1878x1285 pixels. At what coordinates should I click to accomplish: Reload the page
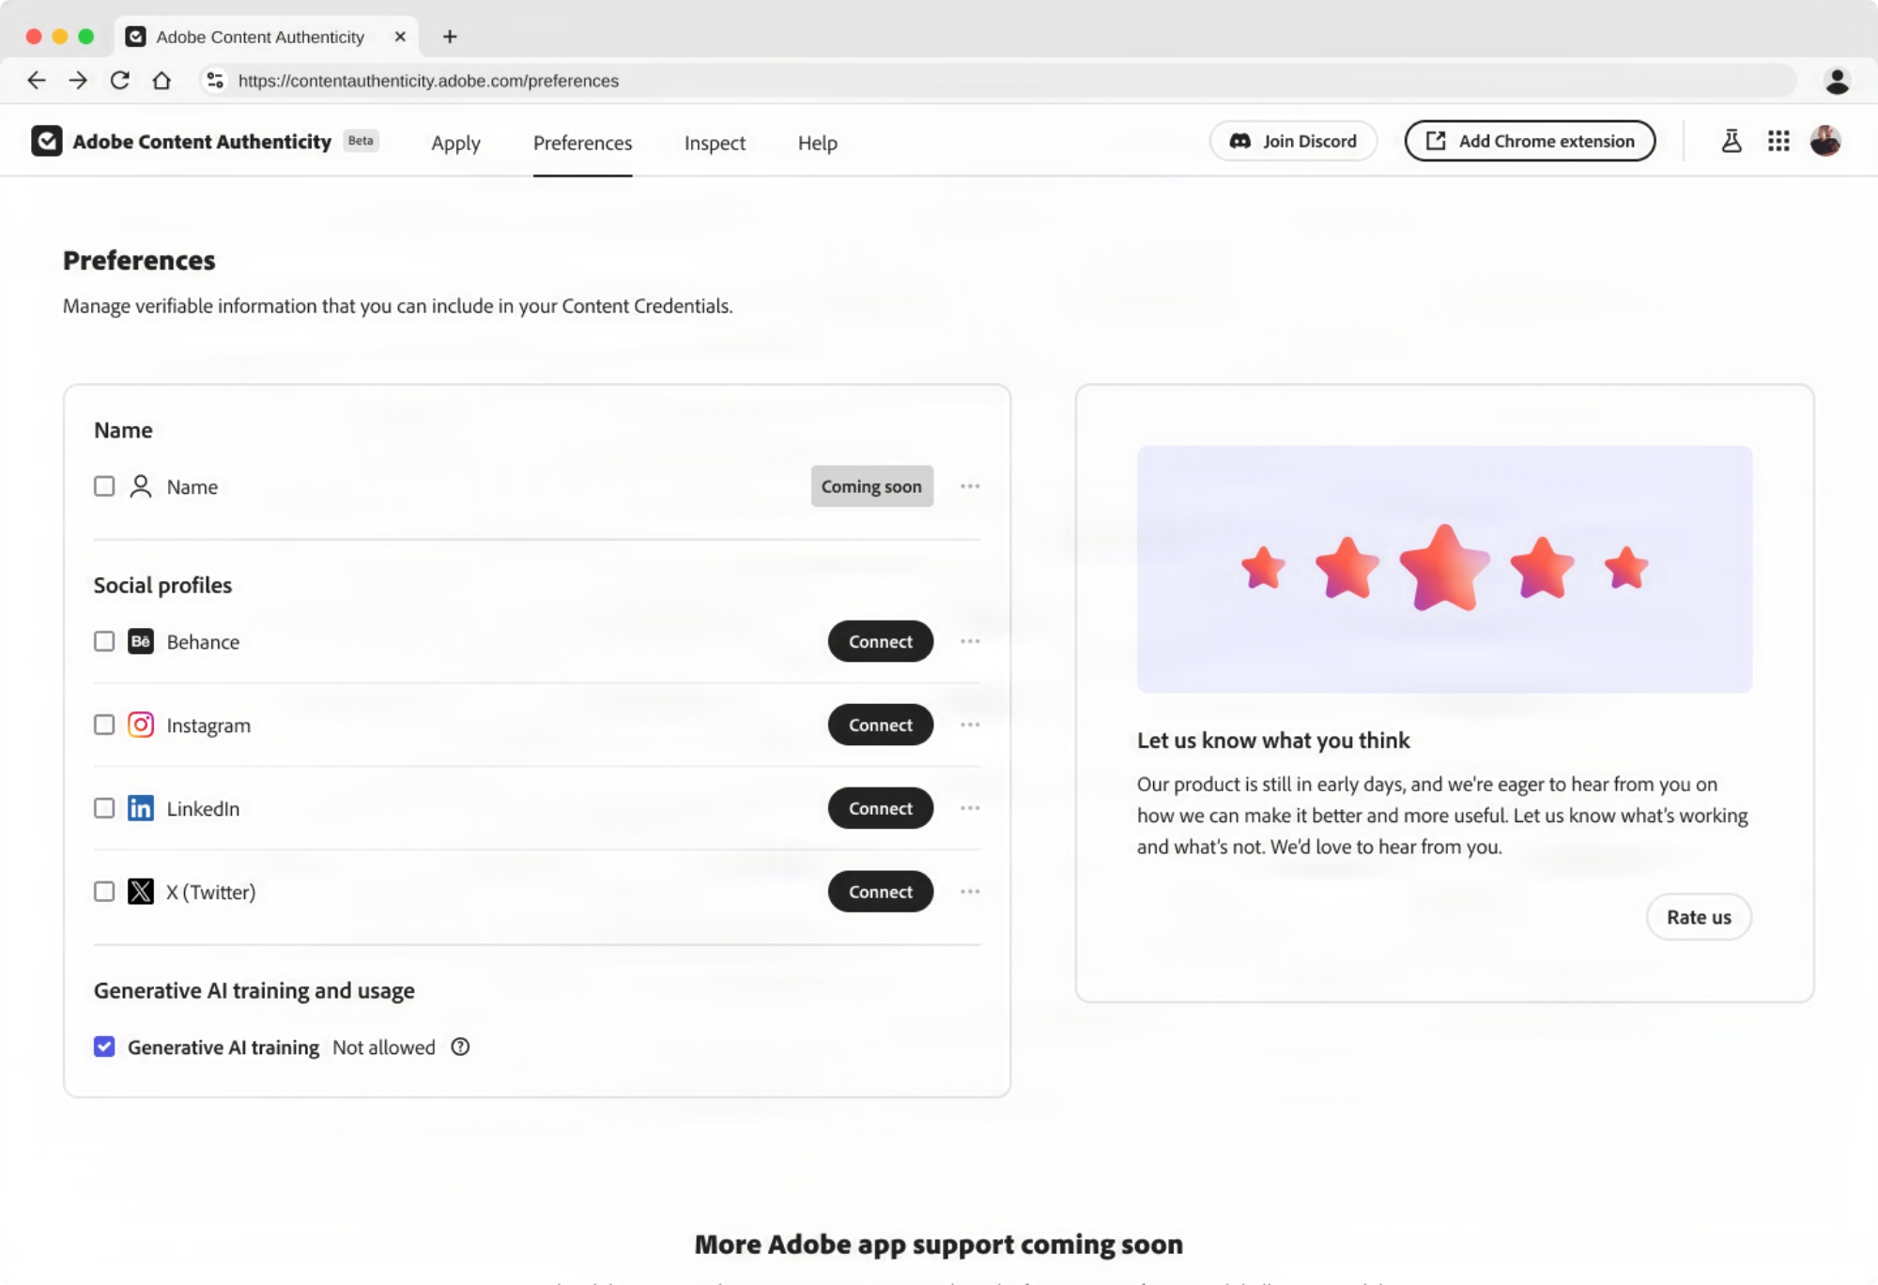click(120, 81)
